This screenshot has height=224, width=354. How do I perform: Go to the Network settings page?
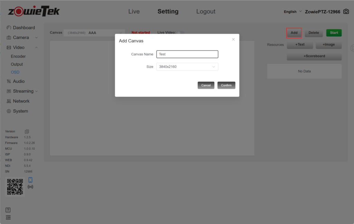tap(21, 101)
